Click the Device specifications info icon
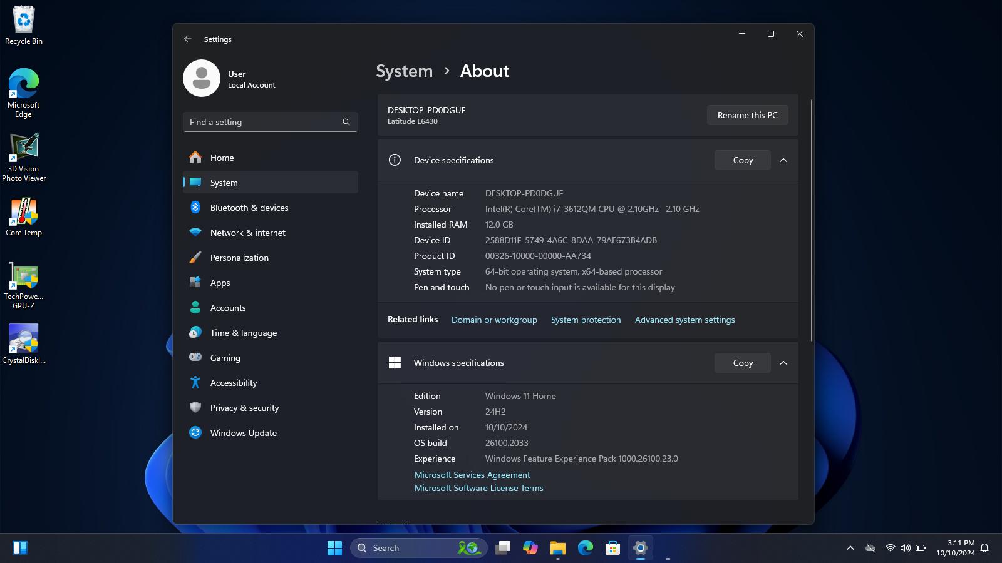The height and width of the screenshot is (563, 1002). click(395, 160)
